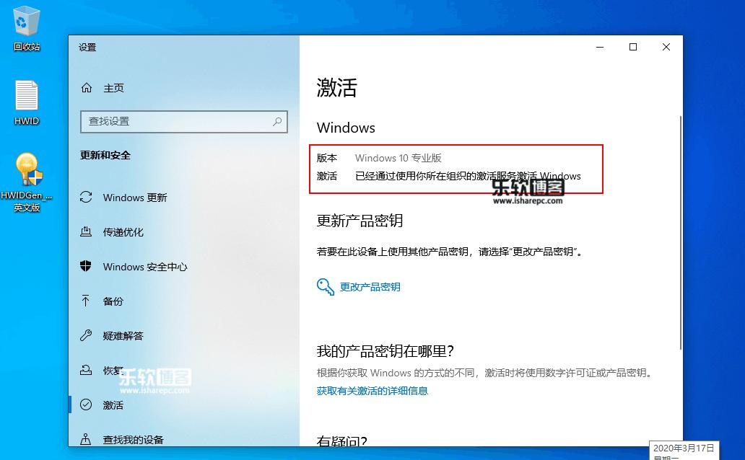Screen dimensions: 745x460
Task: Click the 已经通过使用你所在组织的激活服务激活 status text
Action: (468, 176)
